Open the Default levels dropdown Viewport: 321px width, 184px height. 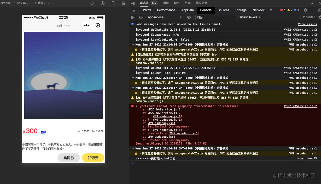click(249, 17)
